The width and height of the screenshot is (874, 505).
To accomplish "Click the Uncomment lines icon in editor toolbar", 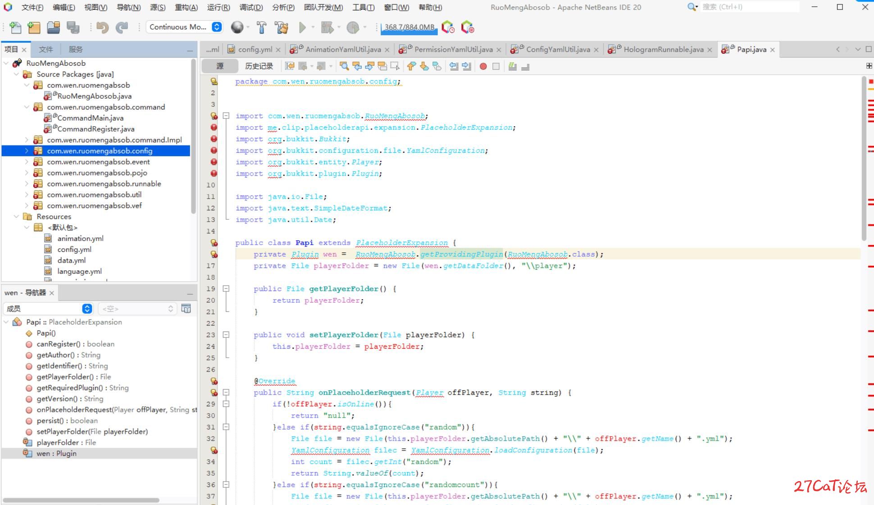I will click(x=525, y=66).
